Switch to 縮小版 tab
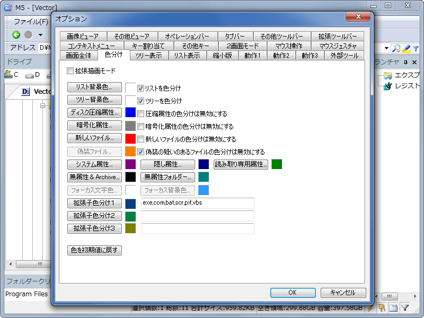This screenshot has width=424, height=318. (223, 56)
